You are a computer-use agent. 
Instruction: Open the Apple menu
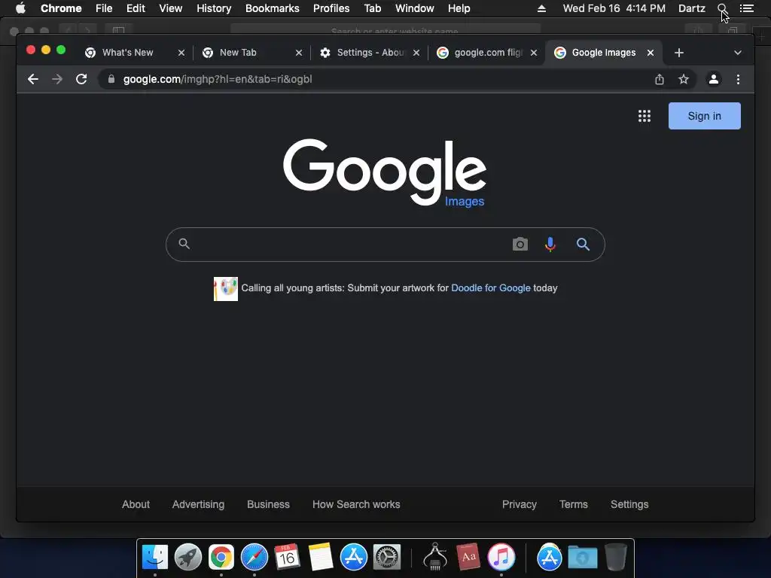tap(20, 8)
